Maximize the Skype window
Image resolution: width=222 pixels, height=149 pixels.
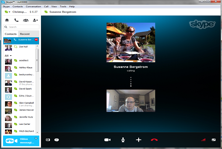[207, 2]
